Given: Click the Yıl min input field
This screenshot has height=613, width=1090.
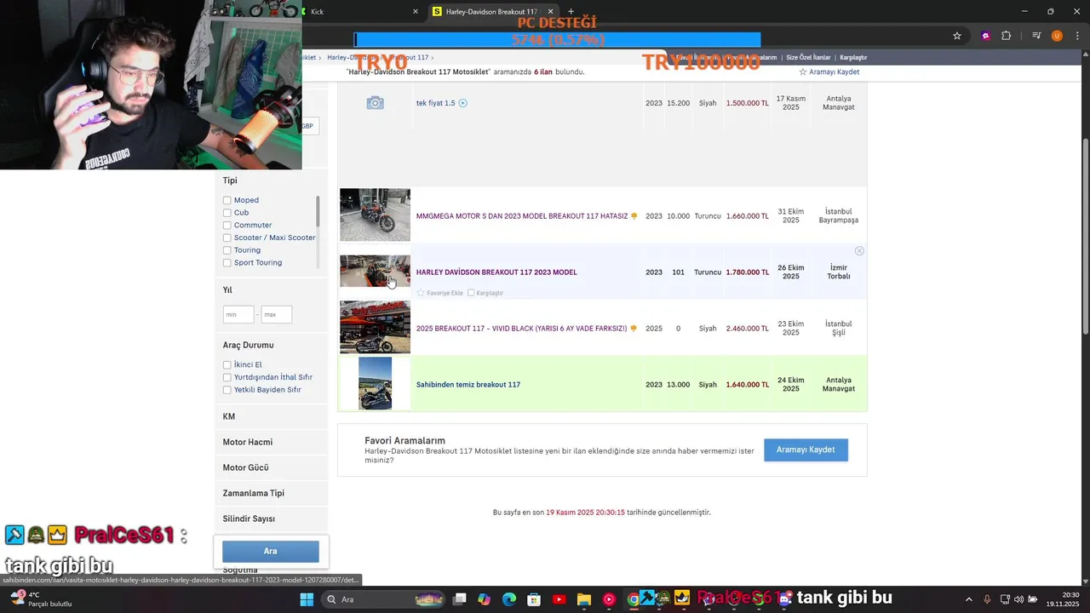Looking at the screenshot, I should point(238,315).
